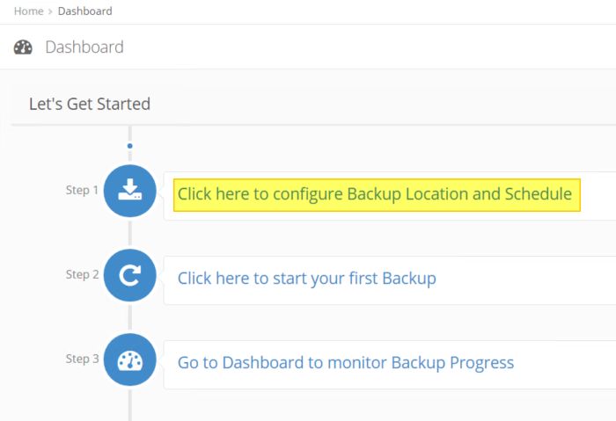Click timeline connector between Step 2 and Step 3 icons
616x421 pixels.
pyautogui.click(x=129, y=317)
